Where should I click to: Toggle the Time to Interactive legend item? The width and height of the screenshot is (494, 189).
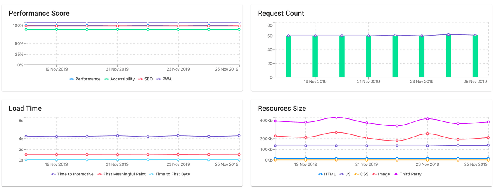72,174
